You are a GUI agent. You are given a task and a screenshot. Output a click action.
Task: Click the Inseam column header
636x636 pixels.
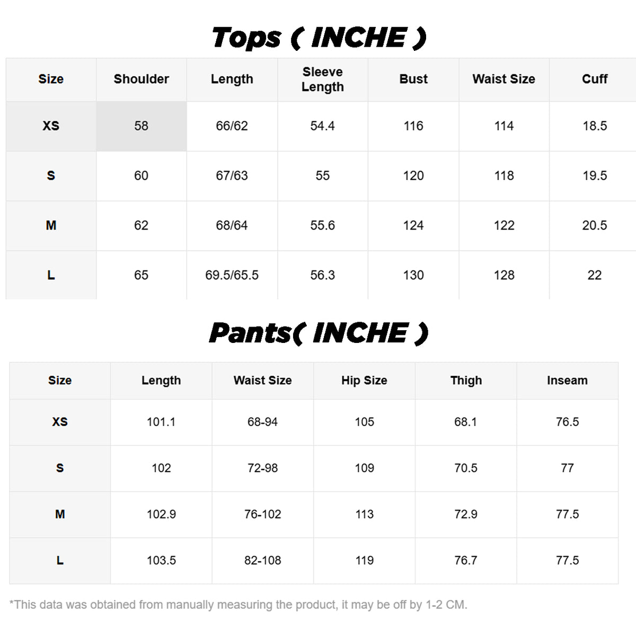point(567,381)
